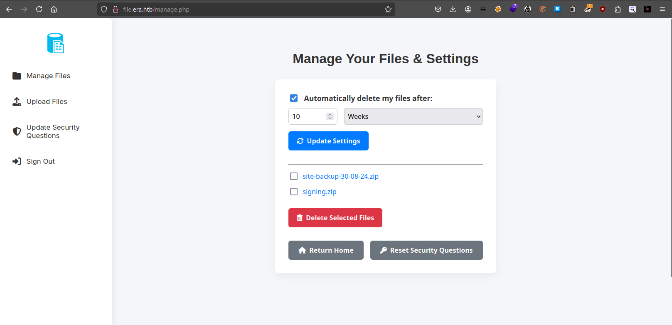This screenshot has height=325, width=672.
Task: Open the extensions puzzle piece icon
Action: pyautogui.click(x=618, y=9)
